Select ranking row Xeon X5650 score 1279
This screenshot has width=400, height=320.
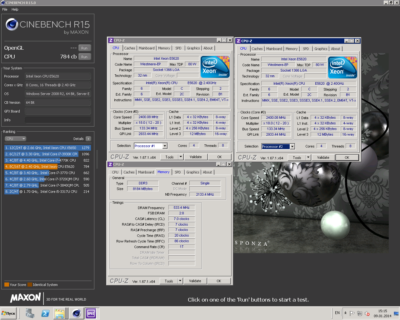(47, 148)
